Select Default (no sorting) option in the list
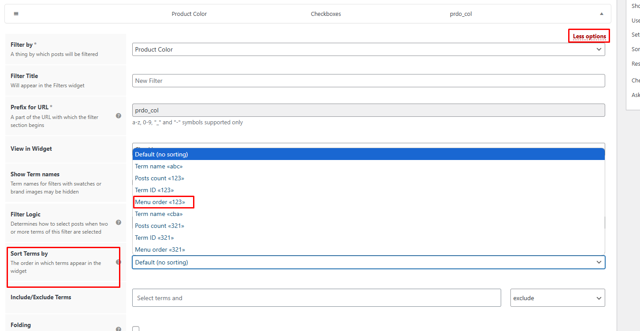The height and width of the screenshot is (331, 640). [368, 154]
